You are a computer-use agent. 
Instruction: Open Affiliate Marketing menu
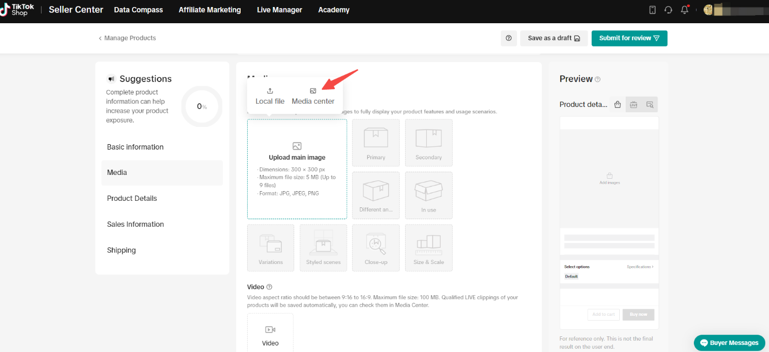[210, 10]
